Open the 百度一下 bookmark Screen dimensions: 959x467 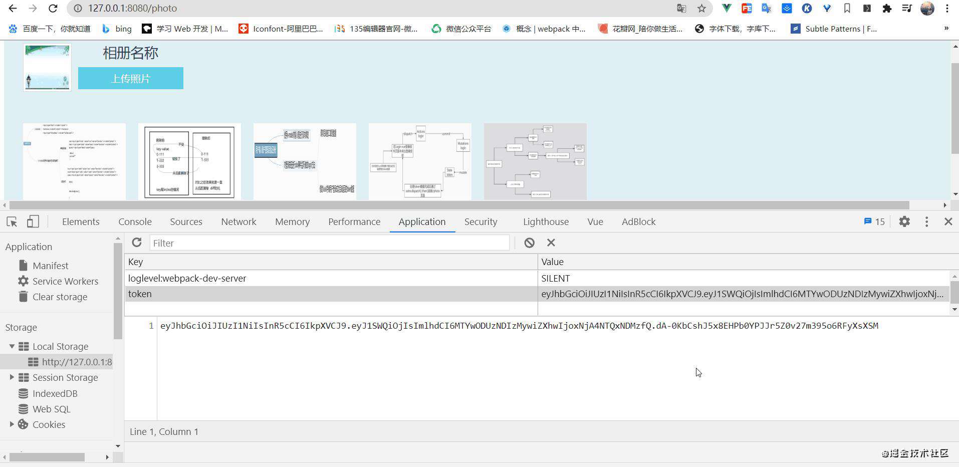coord(50,29)
